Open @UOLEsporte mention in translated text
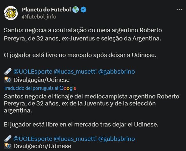186x151 pixels. click(x=33, y=139)
